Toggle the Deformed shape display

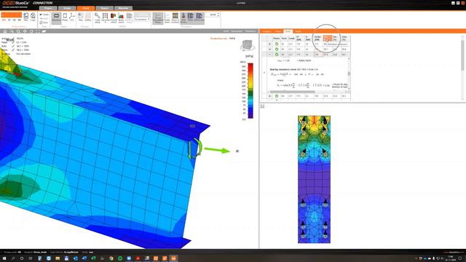pos(200,17)
